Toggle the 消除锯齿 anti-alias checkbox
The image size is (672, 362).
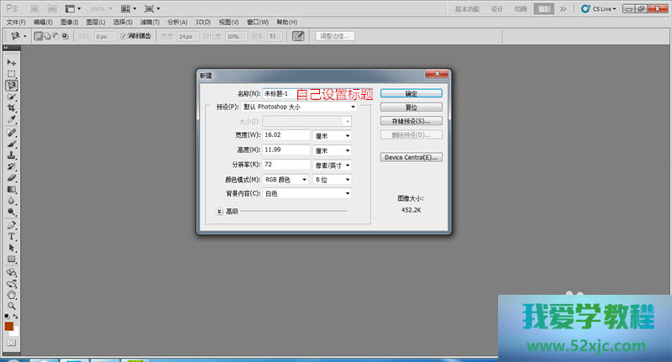click(x=124, y=37)
